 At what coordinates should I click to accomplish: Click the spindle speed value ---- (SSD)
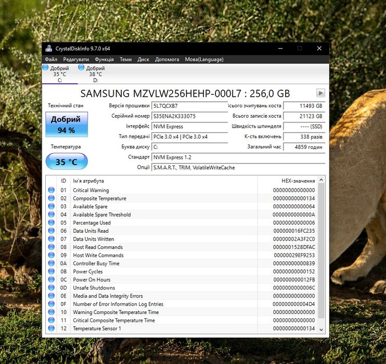click(x=304, y=127)
